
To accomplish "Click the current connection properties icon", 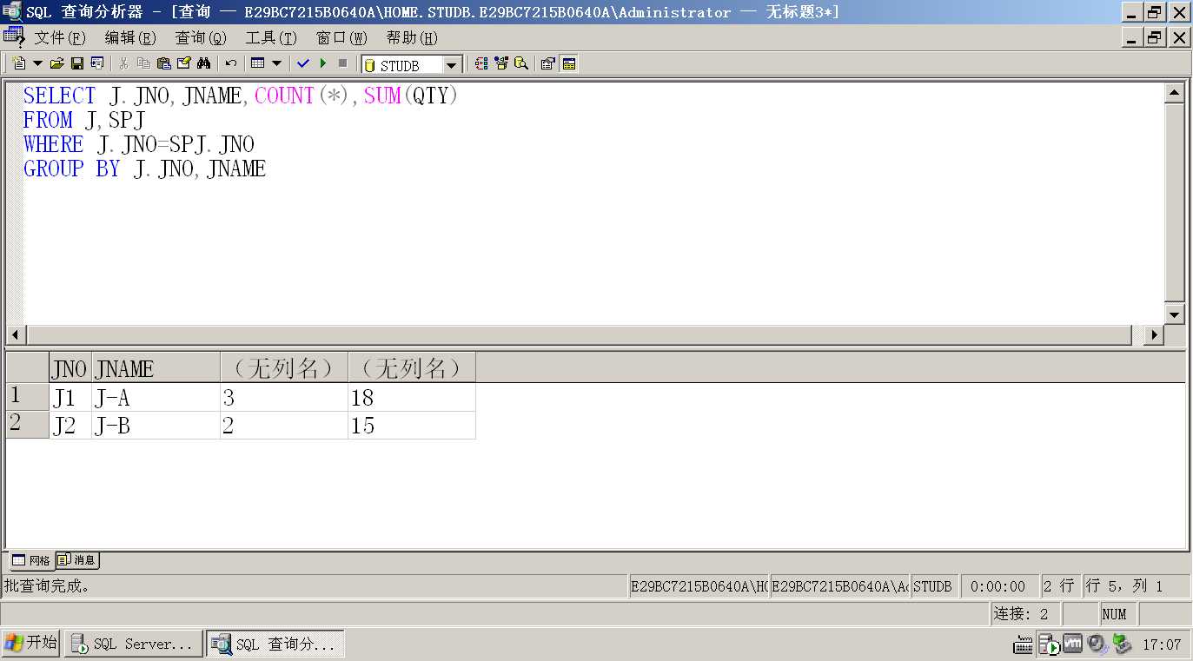I will (x=548, y=63).
